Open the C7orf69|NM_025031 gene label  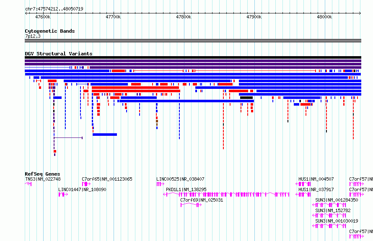[202, 200]
